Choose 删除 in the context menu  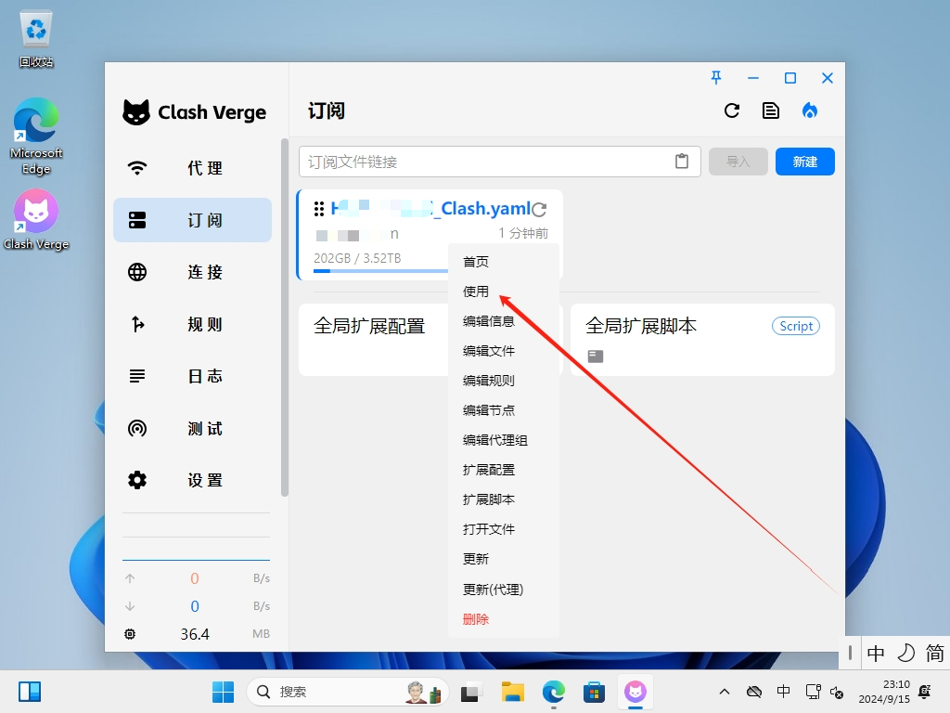[x=476, y=618]
